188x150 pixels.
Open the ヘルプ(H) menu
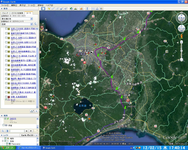point(49,5)
